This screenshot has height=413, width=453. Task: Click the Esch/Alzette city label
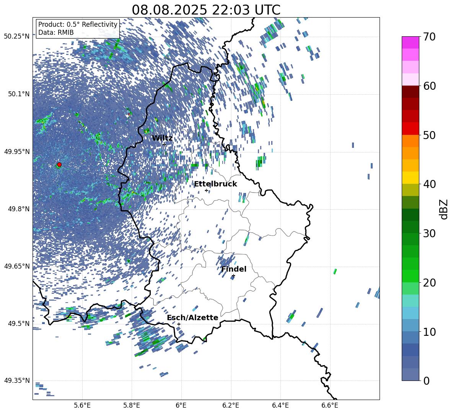pos(192,317)
